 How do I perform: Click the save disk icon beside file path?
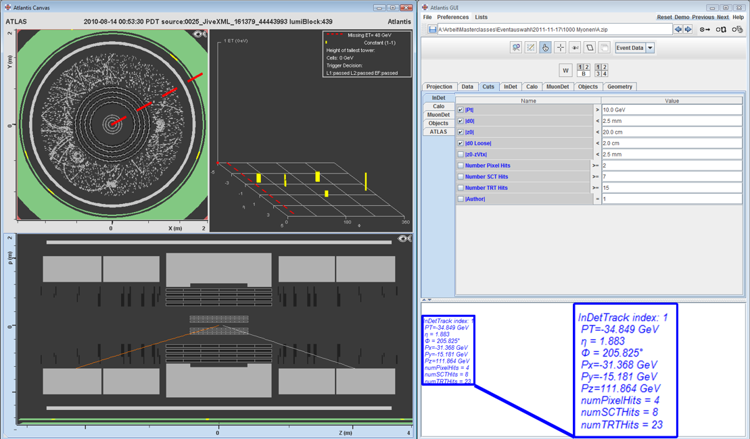(432, 30)
